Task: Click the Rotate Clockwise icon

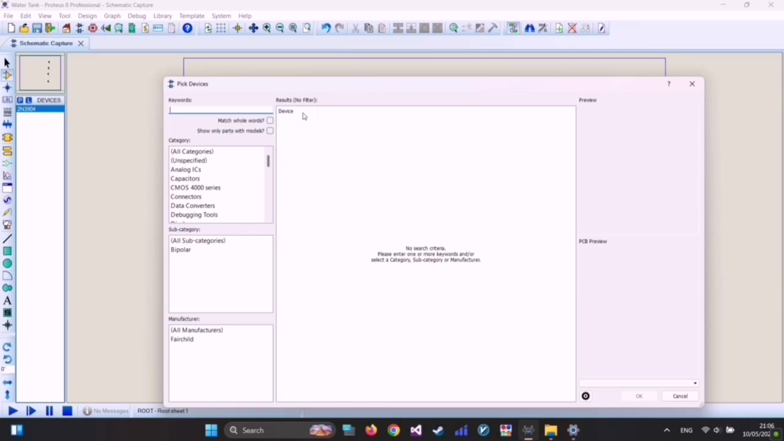Action: pos(7,347)
